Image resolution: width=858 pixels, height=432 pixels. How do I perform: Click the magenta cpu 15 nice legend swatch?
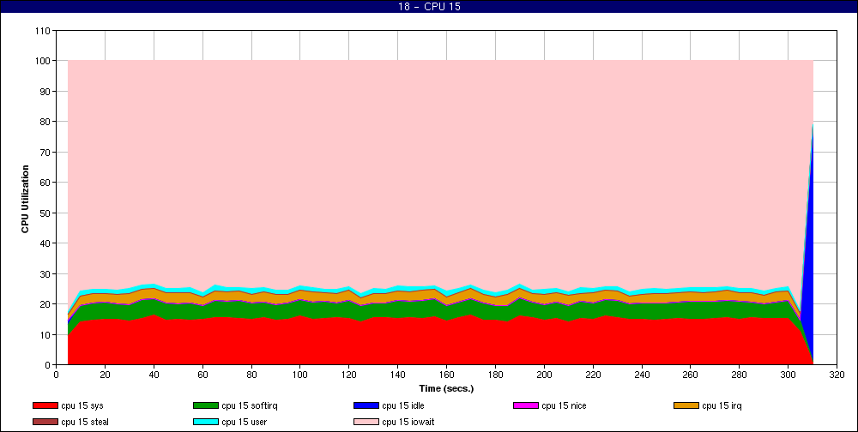coord(526,405)
